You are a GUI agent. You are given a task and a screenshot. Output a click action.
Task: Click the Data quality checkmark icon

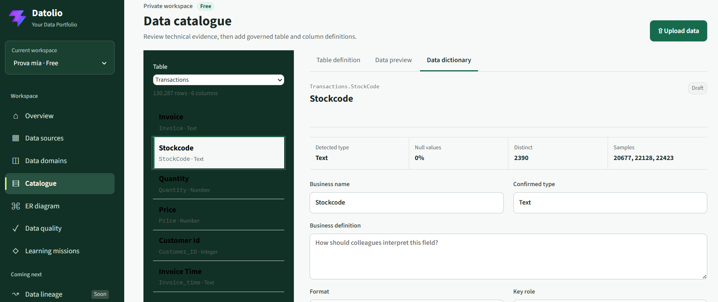(16, 228)
